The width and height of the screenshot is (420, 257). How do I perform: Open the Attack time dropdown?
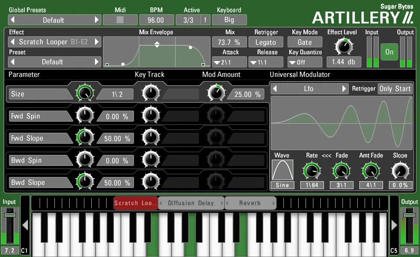pyautogui.click(x=230, y=62)
